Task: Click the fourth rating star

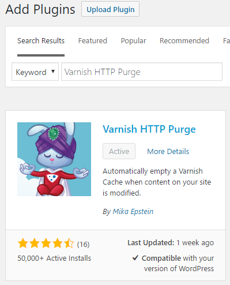Action: click(x=58, y=243)
